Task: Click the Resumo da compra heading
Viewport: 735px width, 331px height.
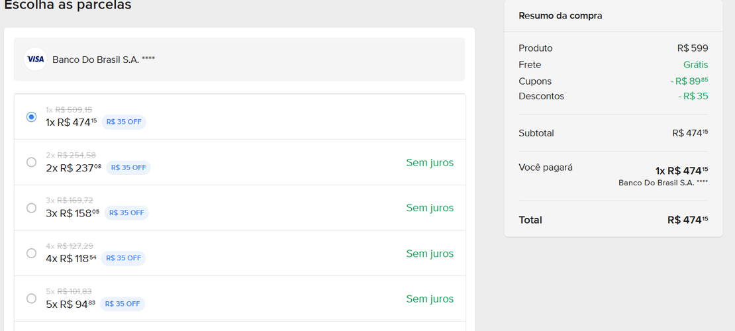Action: (560, 16)
